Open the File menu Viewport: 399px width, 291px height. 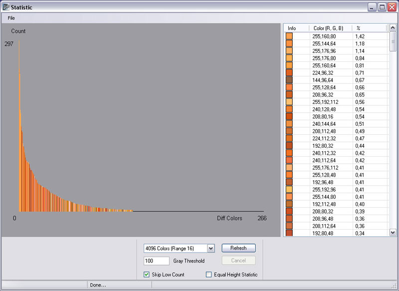tap(11, 18)
